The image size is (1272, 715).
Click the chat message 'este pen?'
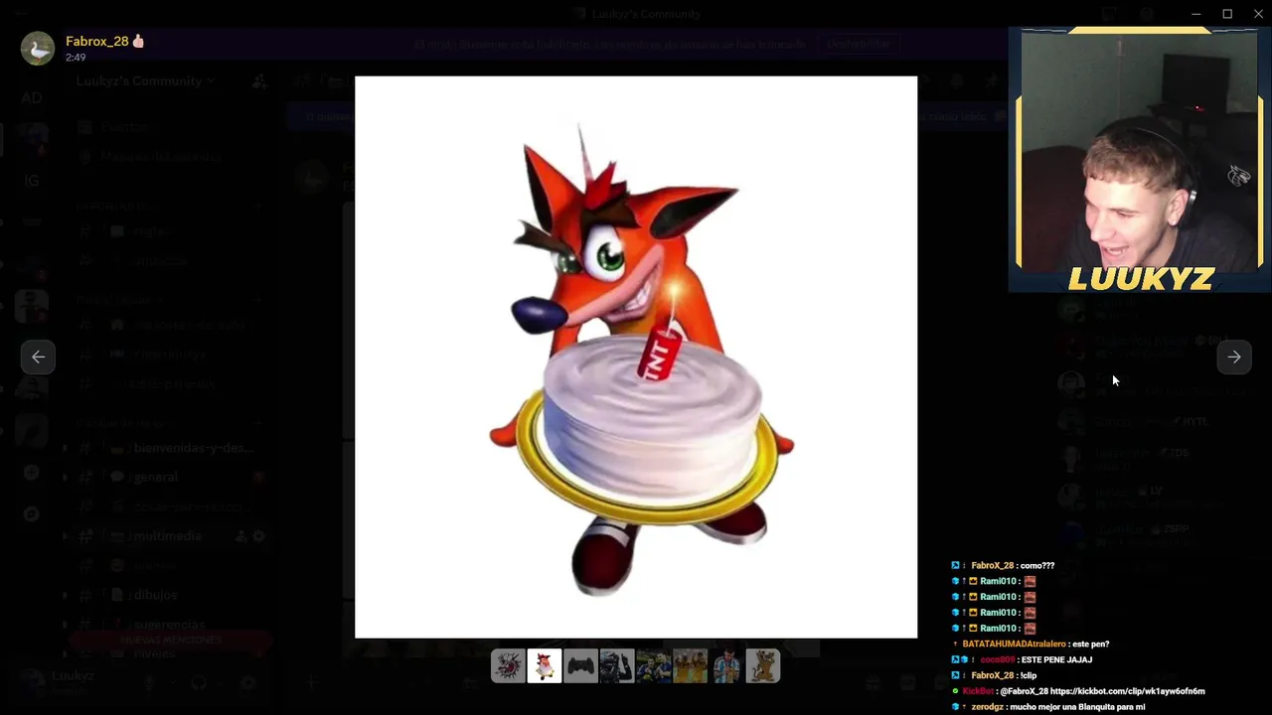[x=1090, y=643]
